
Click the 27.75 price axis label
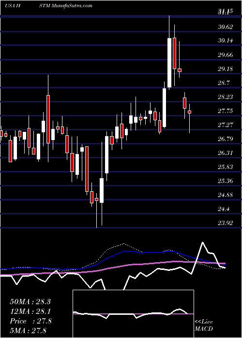click(226, 111)
